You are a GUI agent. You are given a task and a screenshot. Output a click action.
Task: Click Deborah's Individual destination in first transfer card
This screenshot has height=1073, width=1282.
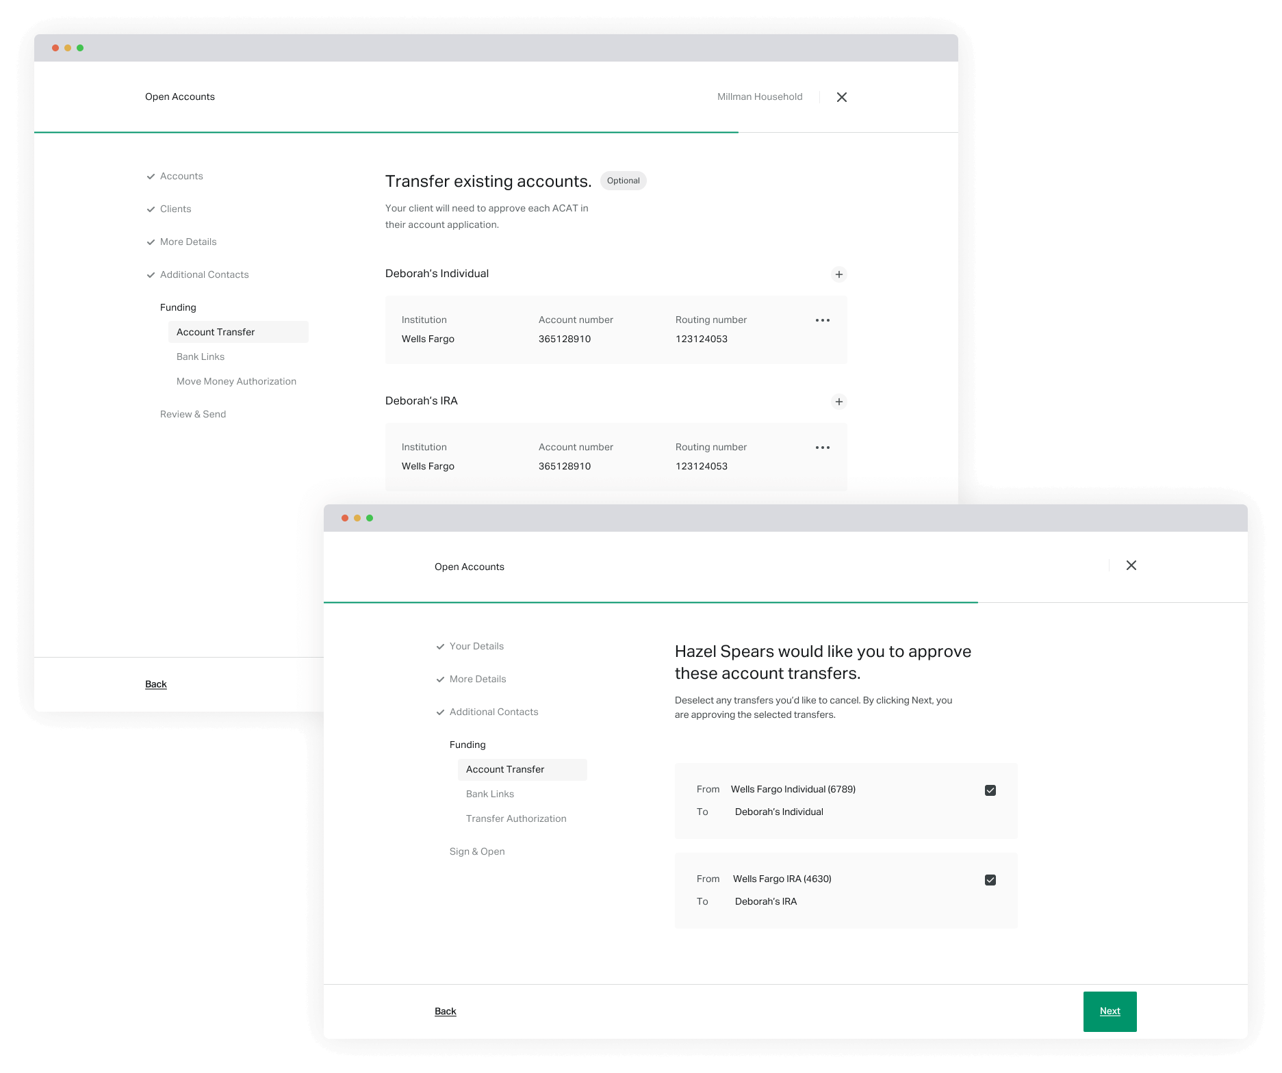tap(779, 812)
